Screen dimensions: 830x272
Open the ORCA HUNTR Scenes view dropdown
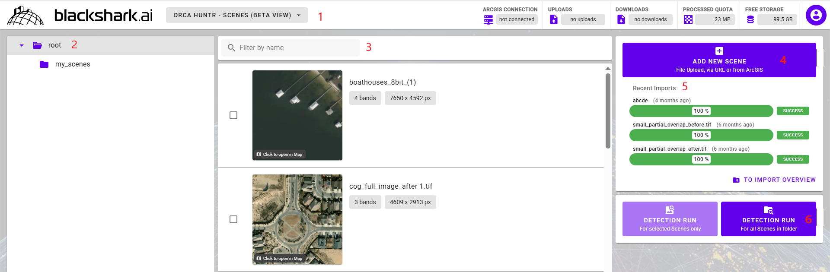coord(236,15)
